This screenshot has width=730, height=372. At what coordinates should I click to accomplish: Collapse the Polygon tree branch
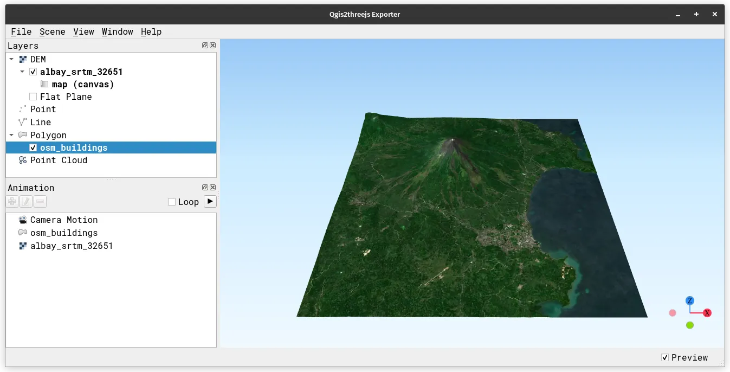[x=11, y=134]
